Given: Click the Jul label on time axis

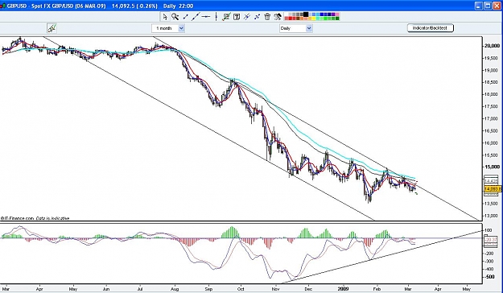Looking at the screenshot, I should click(x=140, y=289).
